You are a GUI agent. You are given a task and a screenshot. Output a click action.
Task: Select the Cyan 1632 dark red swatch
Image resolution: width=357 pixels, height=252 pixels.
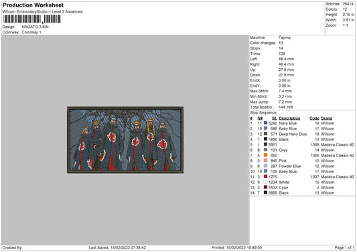(x=265, y=187)
